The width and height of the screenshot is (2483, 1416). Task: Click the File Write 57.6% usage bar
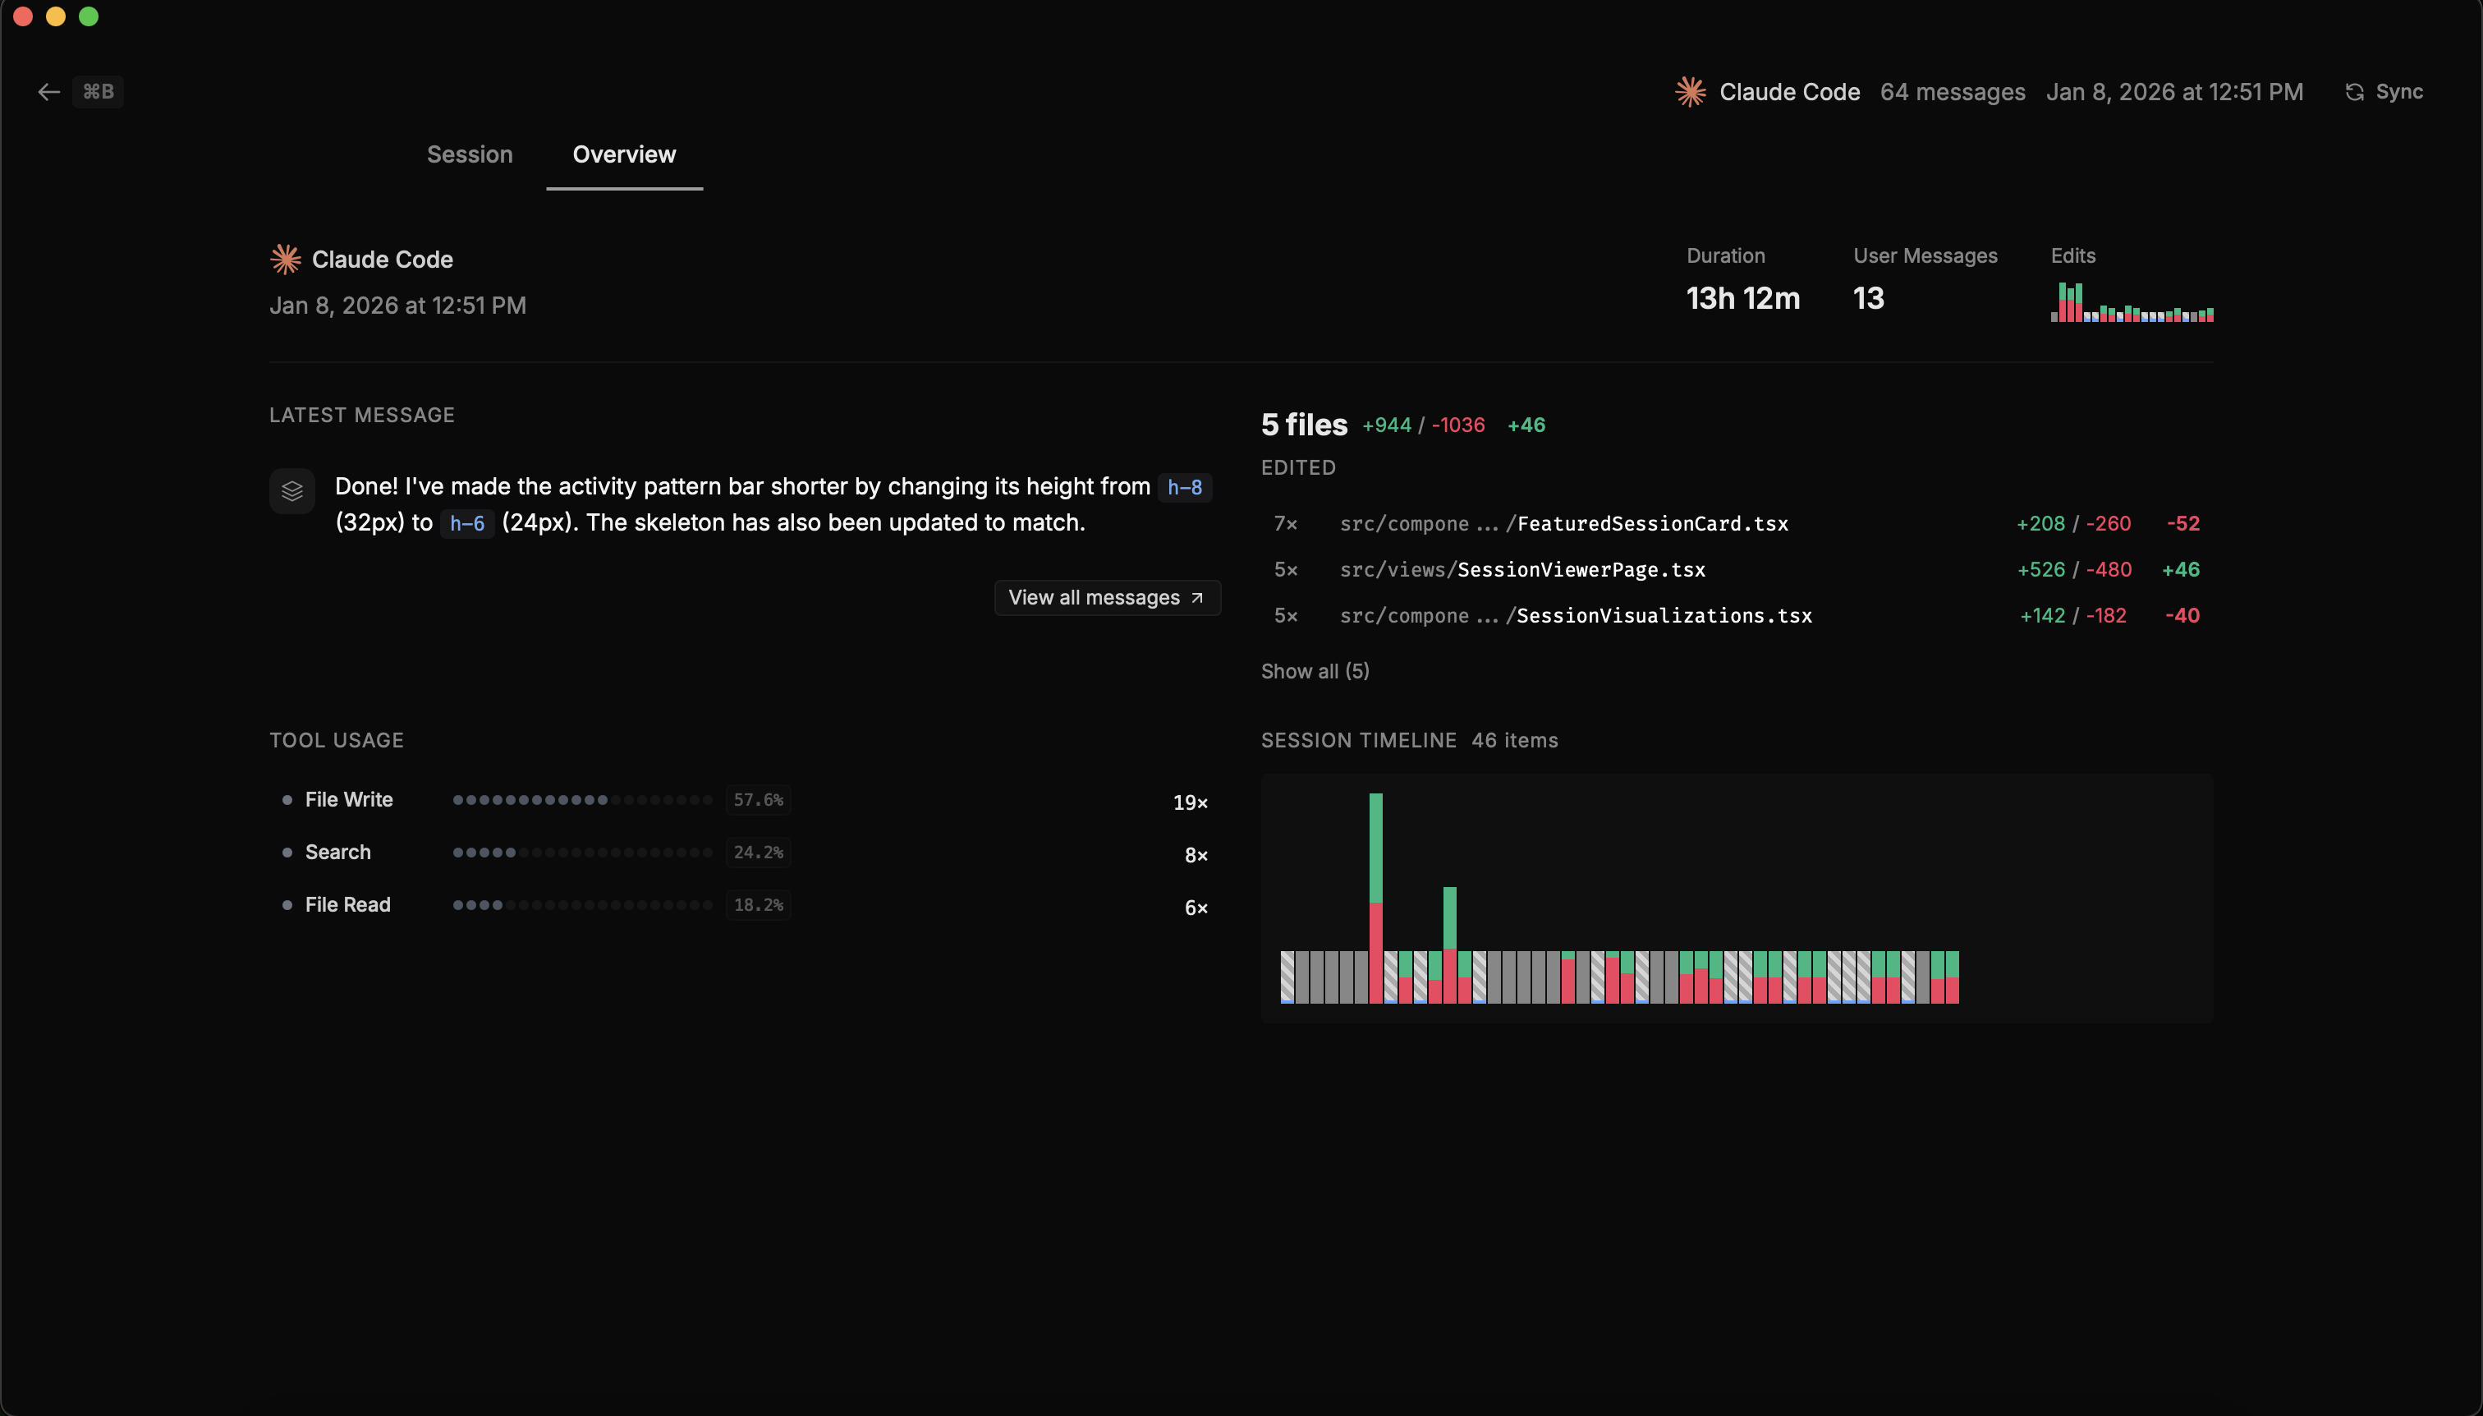click(583, 799)
